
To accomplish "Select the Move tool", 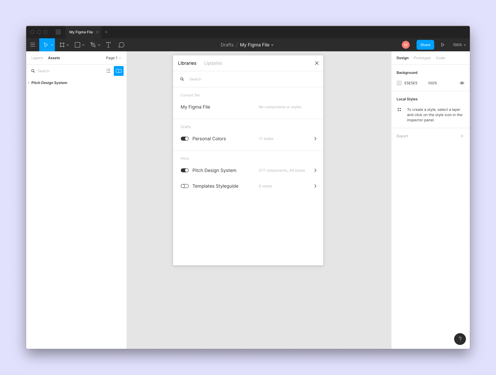I will click(46, 45).
